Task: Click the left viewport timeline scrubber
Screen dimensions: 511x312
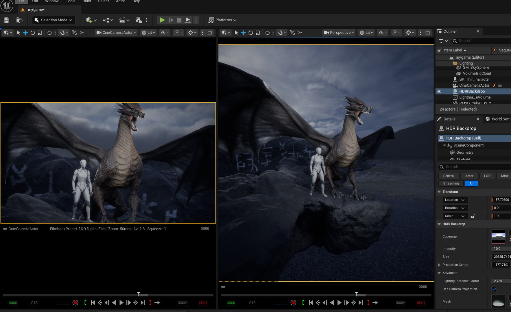Action: coord(139,294)
